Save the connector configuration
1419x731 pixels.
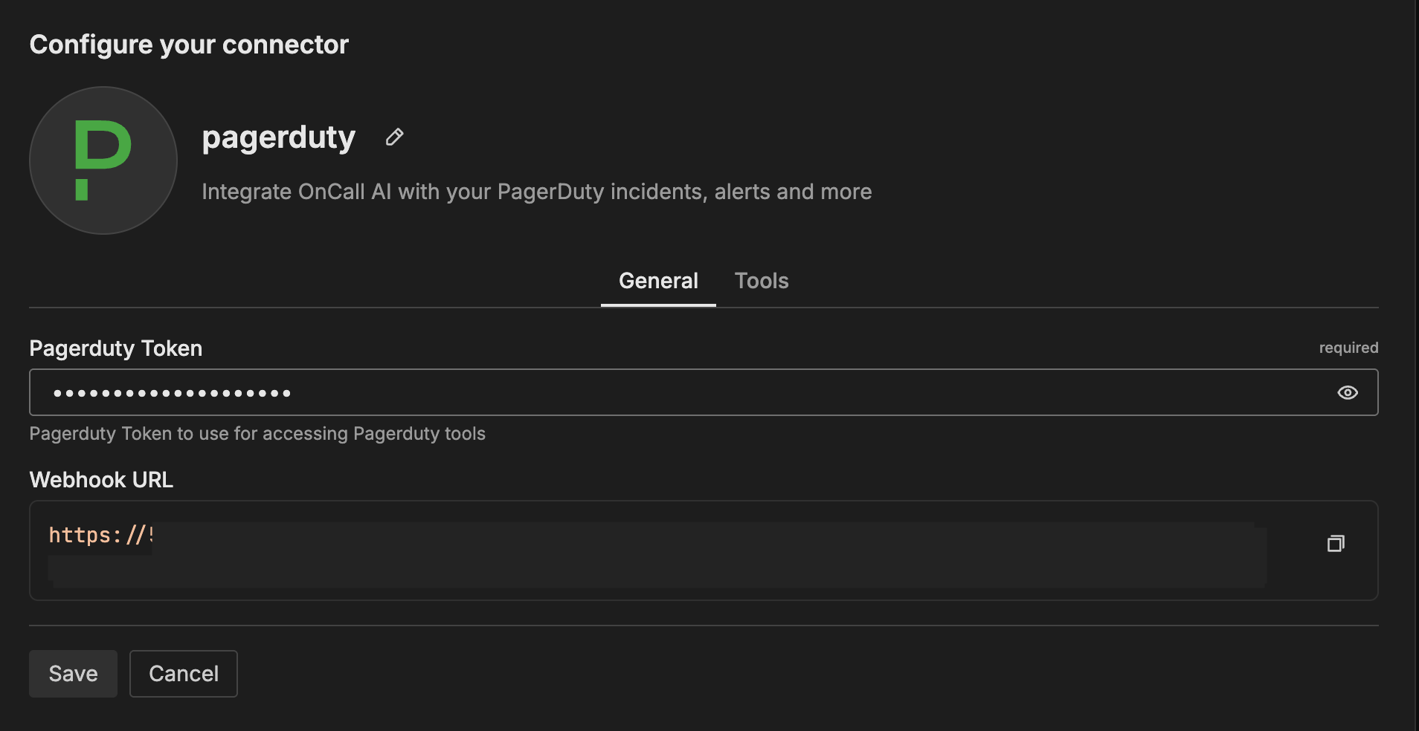click(x=73, y=674)
